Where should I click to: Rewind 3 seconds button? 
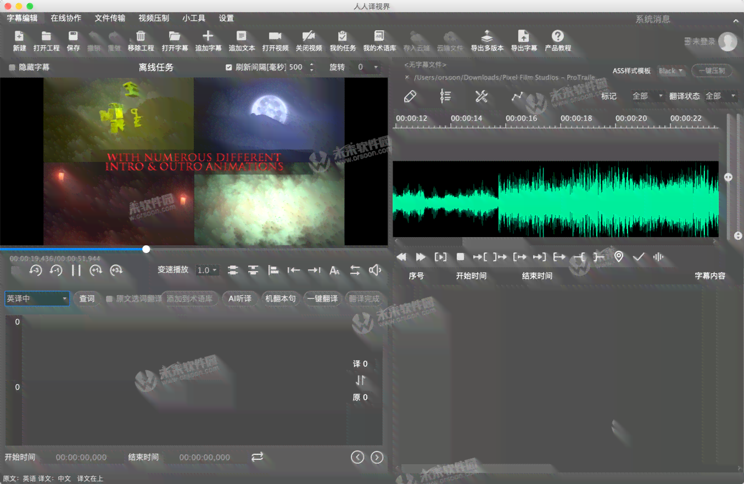[36, 270]
